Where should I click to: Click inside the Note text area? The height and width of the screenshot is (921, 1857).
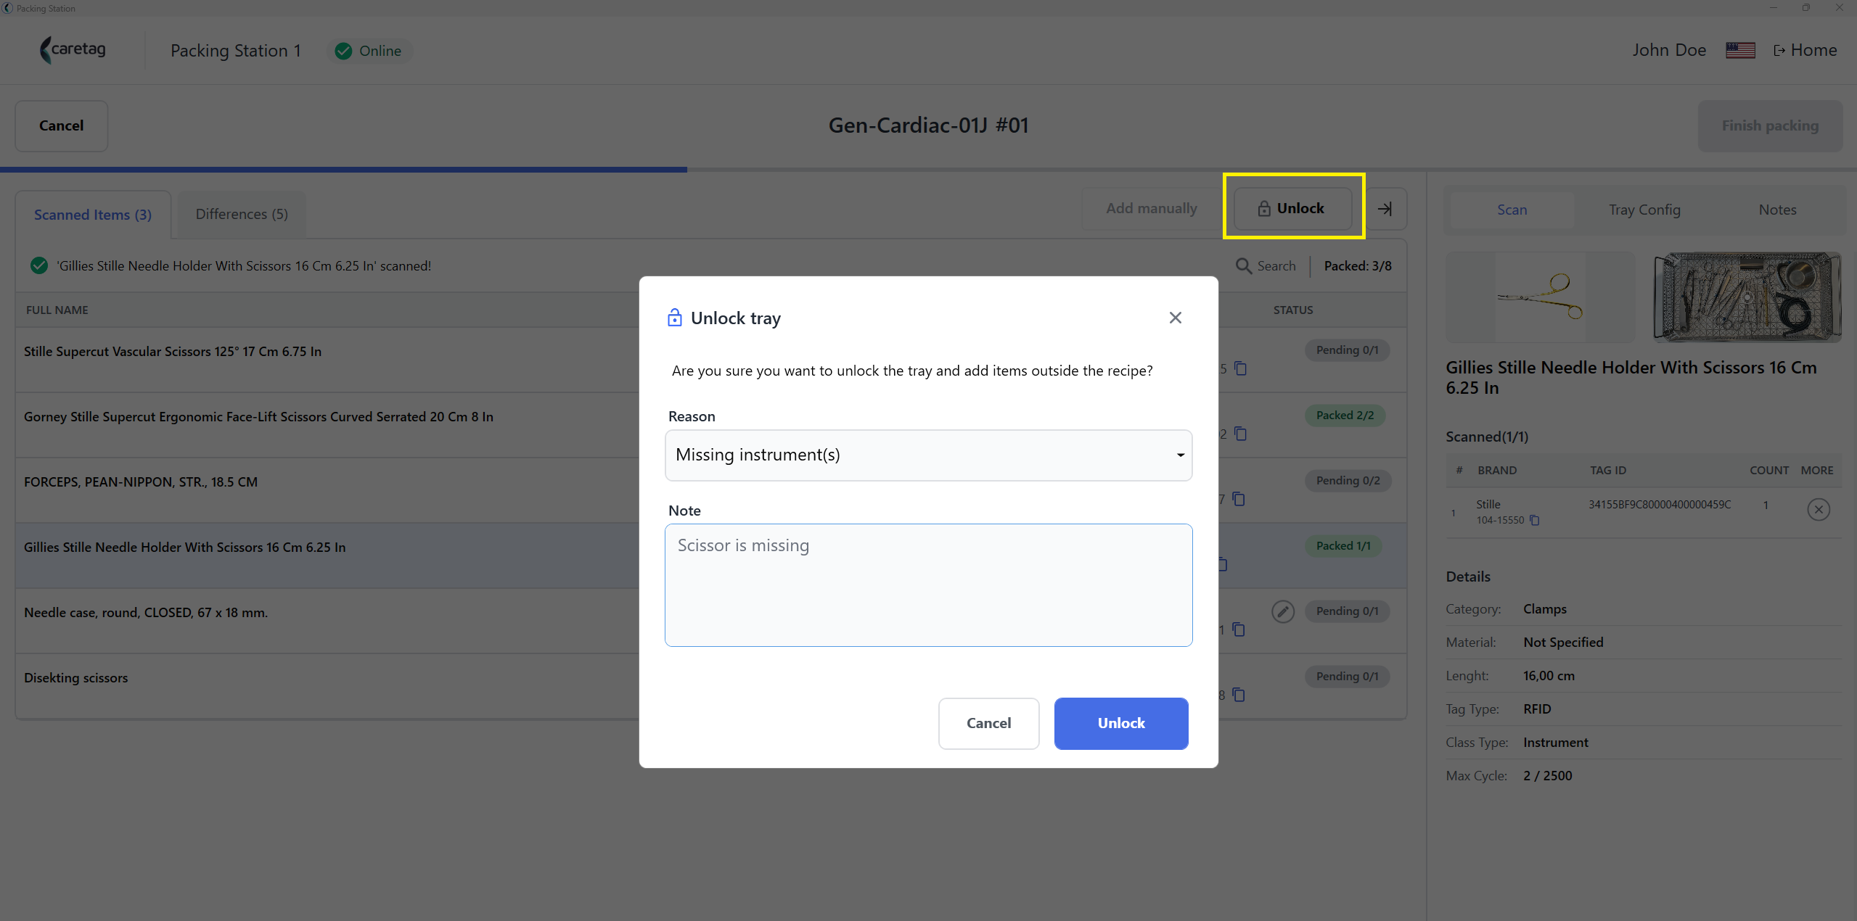[928, 585]
